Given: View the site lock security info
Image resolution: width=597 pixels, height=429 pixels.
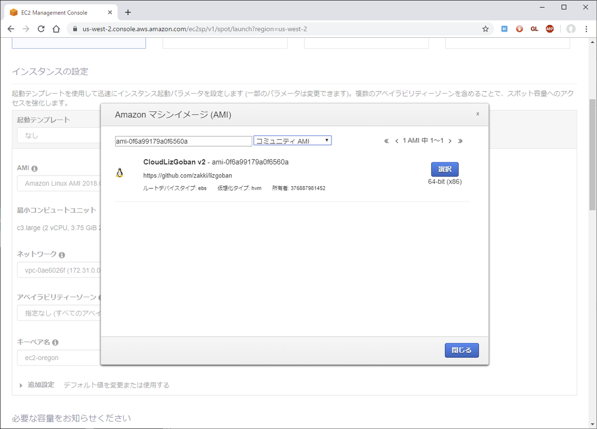Looking at the screenshot, I should [x=76, y=29].
